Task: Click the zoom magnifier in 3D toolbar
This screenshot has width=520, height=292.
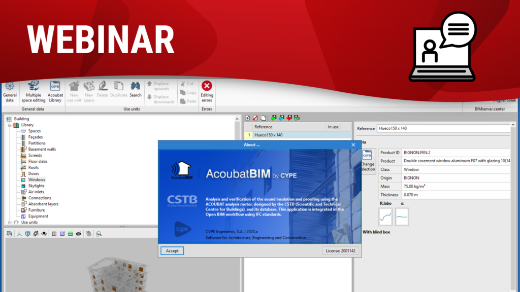Action: 99,234
